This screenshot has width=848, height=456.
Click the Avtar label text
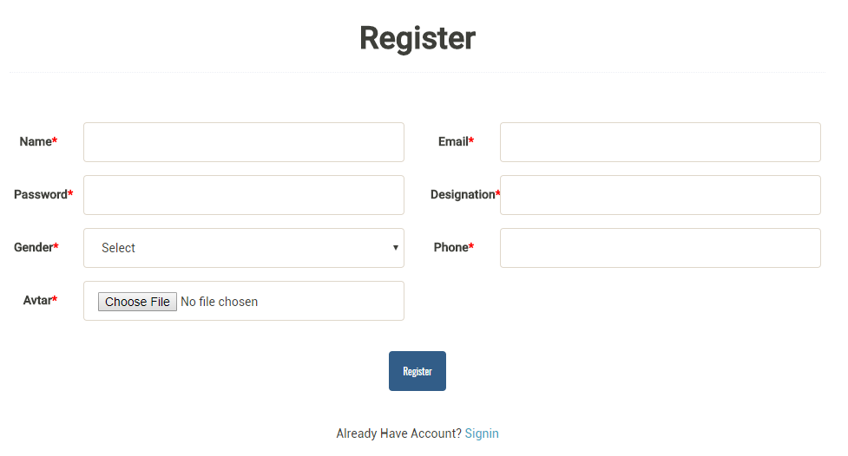pyautogui.click(x=39, y=300)
